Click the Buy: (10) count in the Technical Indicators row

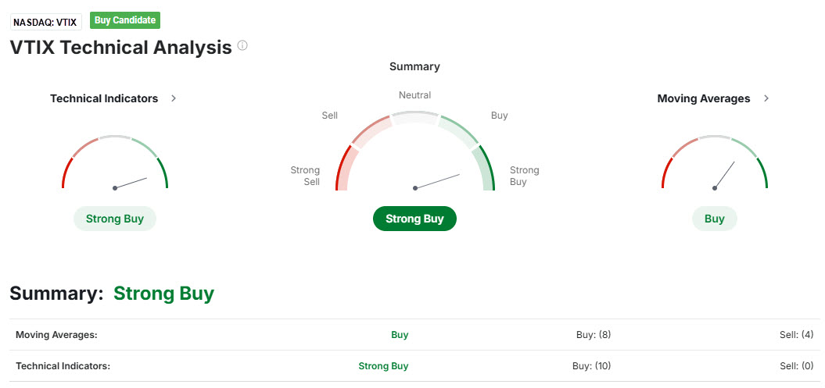pos(593,365)
